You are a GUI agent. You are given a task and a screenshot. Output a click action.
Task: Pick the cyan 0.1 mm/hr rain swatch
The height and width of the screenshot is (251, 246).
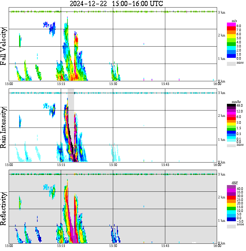pyautogui.click(x=231, y=138)
